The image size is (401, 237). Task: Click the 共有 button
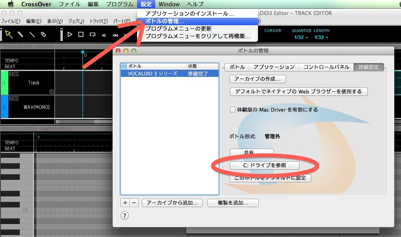click(x=252, y=152)
